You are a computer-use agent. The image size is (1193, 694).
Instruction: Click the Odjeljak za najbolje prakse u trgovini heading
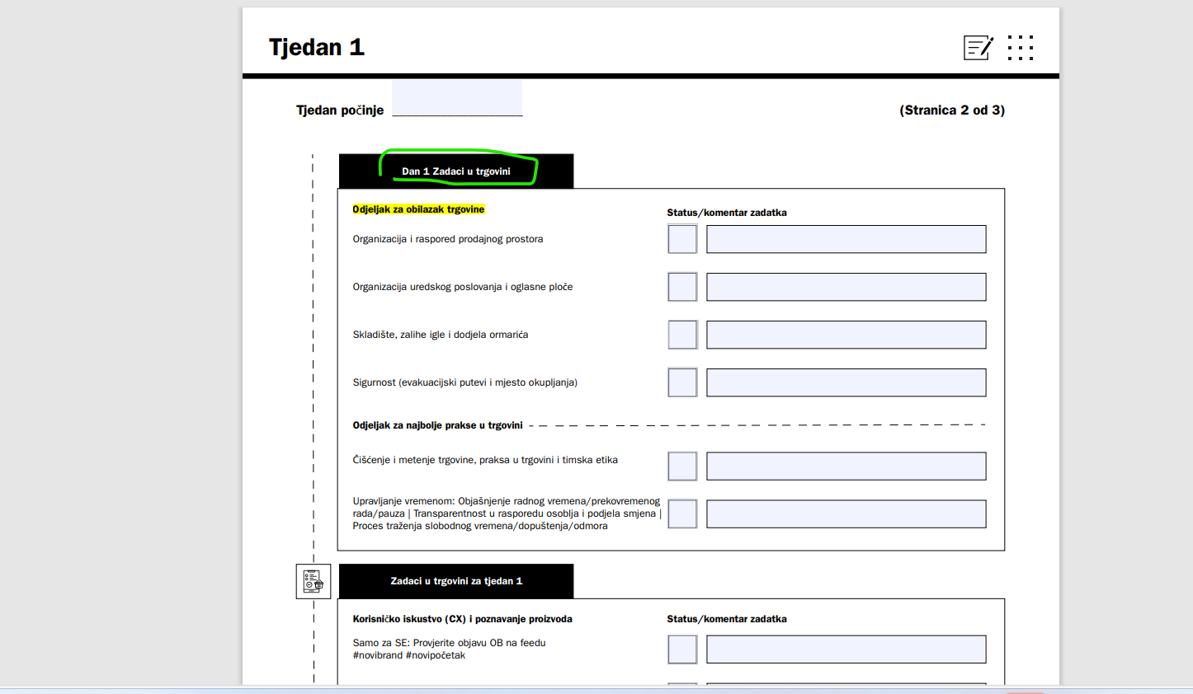pos(437,425)
